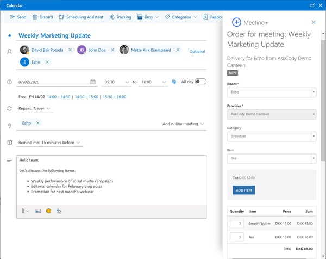The width and height of the screenshot is (326, 259).
Task: Remove attendee John Doe
Action: click(x=112, y=50)
